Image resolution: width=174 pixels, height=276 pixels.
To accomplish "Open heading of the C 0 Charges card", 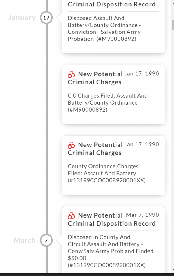I will [95, 78].
